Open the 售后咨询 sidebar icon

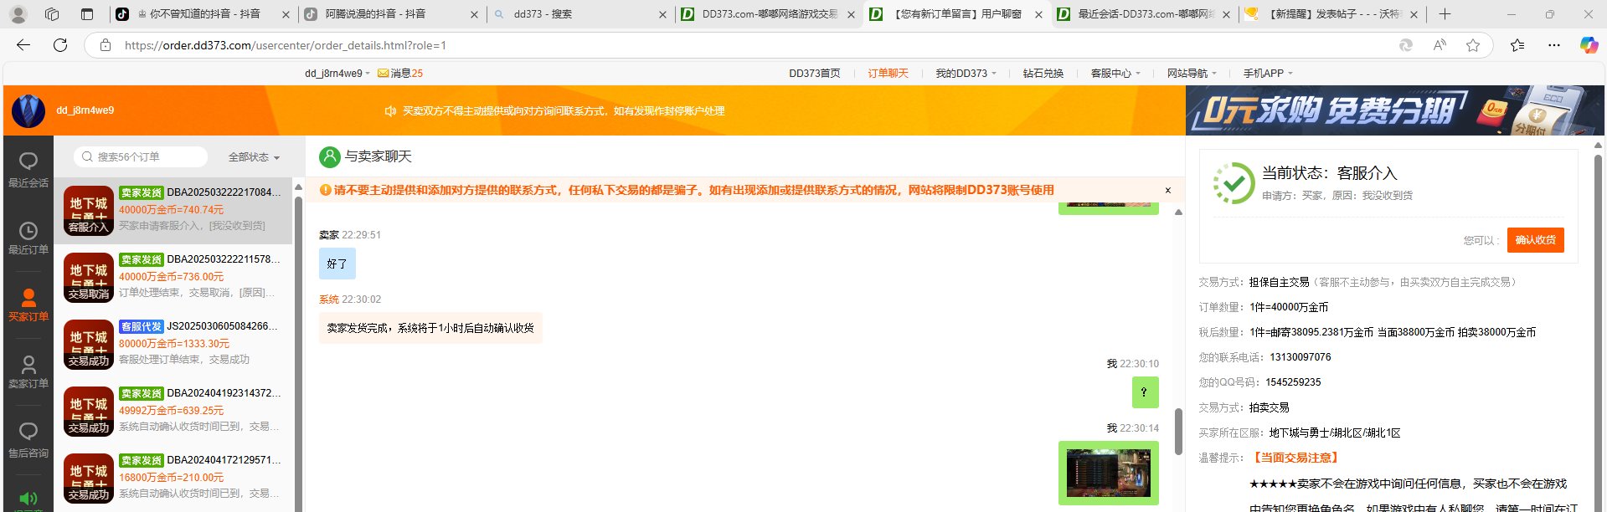28,439
